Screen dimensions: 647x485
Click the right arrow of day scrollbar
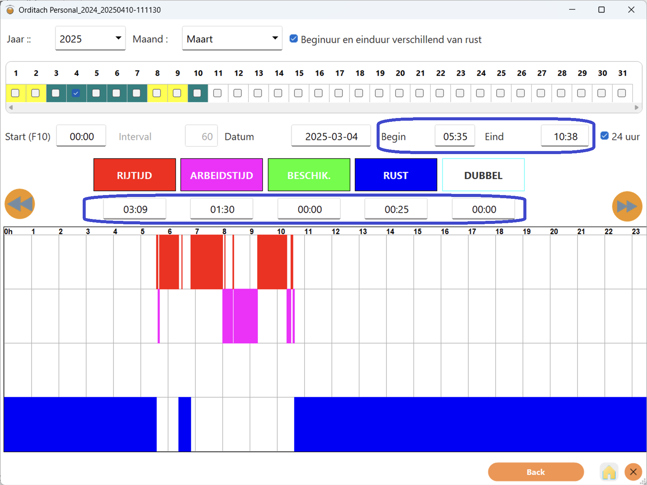tap(636, 107)
